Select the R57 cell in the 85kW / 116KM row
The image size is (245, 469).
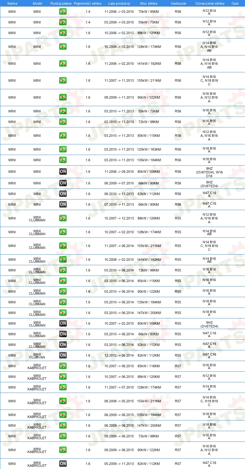pyautogui.click(x=178, y=366)
